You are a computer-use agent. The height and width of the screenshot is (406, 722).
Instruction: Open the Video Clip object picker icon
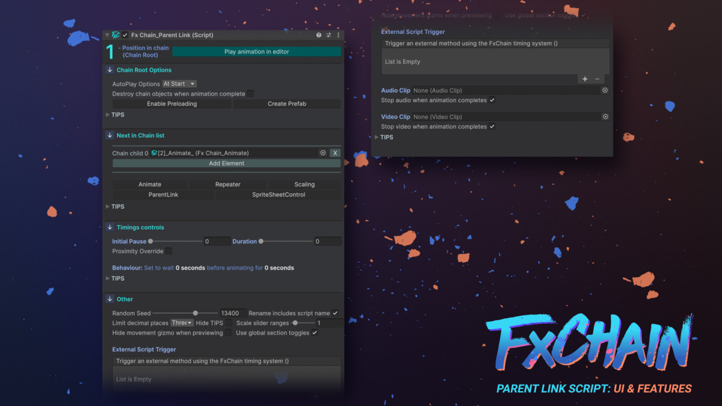(605, 116)
